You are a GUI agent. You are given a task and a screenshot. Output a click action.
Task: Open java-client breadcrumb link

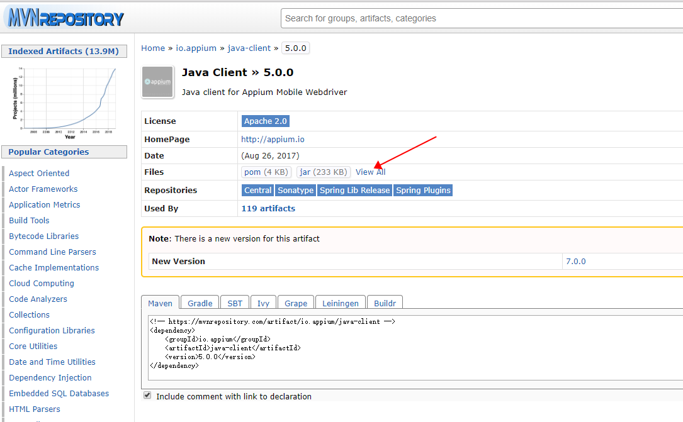pos(249,48)
